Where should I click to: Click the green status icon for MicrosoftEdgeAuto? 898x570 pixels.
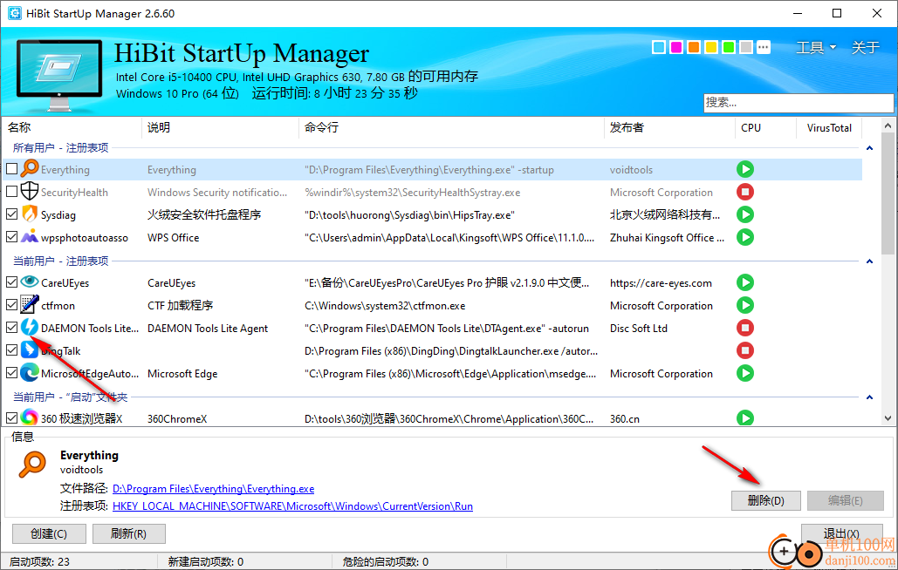pos(744,373)
